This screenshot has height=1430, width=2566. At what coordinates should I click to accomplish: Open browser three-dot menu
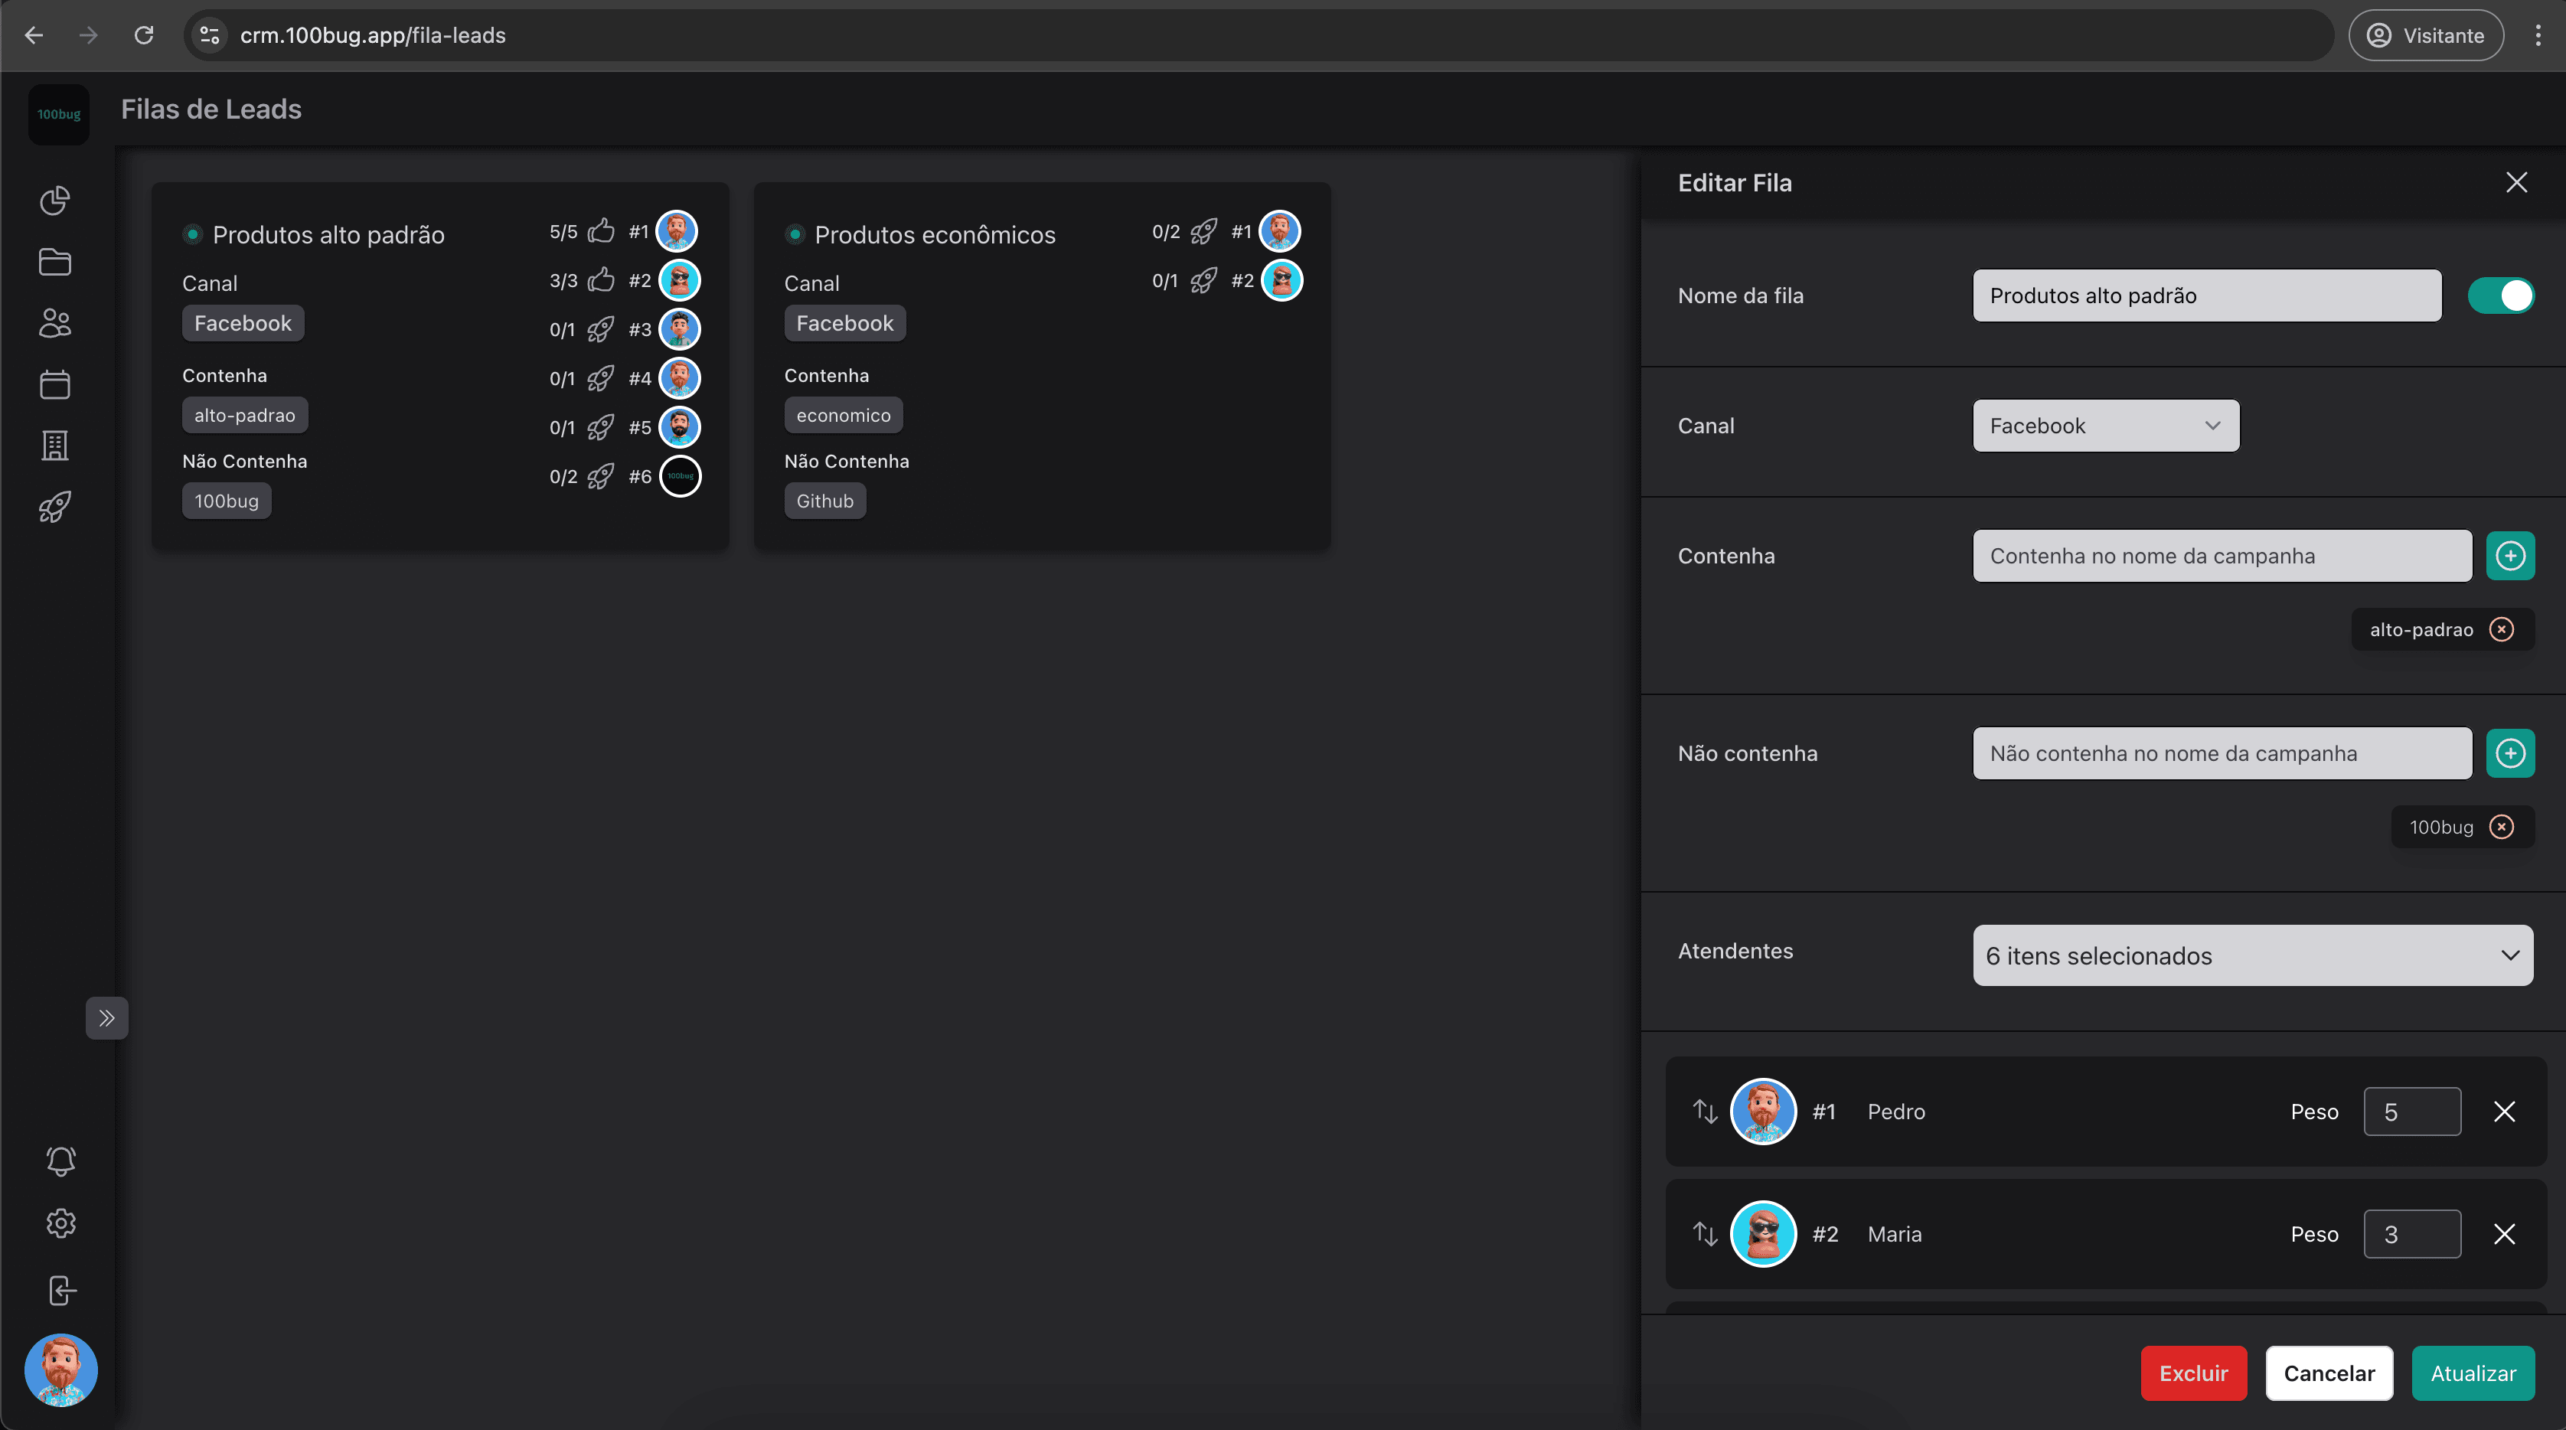2537,36
